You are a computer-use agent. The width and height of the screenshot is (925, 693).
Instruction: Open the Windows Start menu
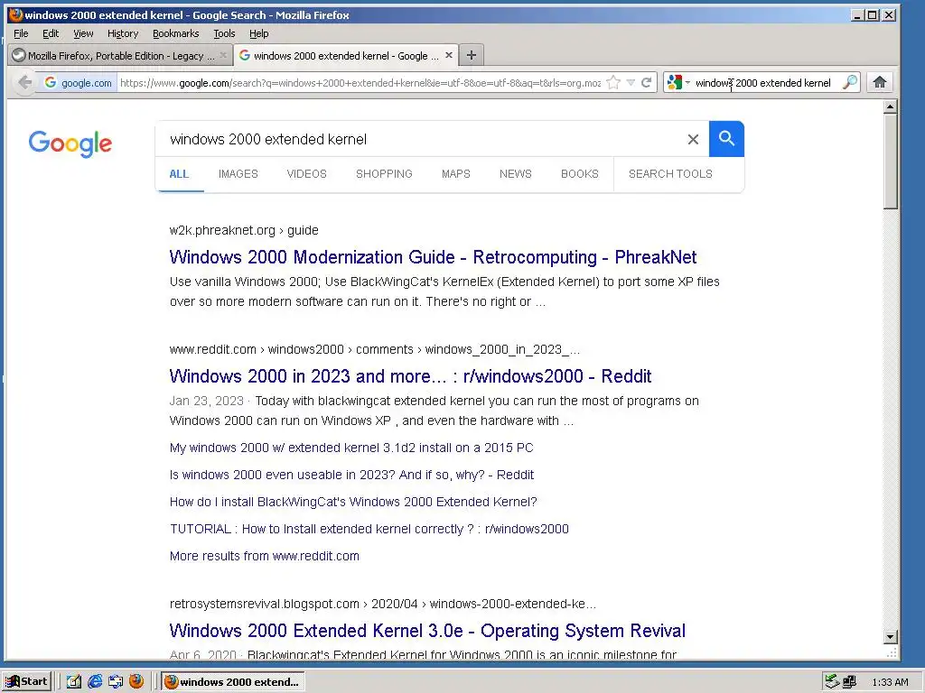pos(26,682)
